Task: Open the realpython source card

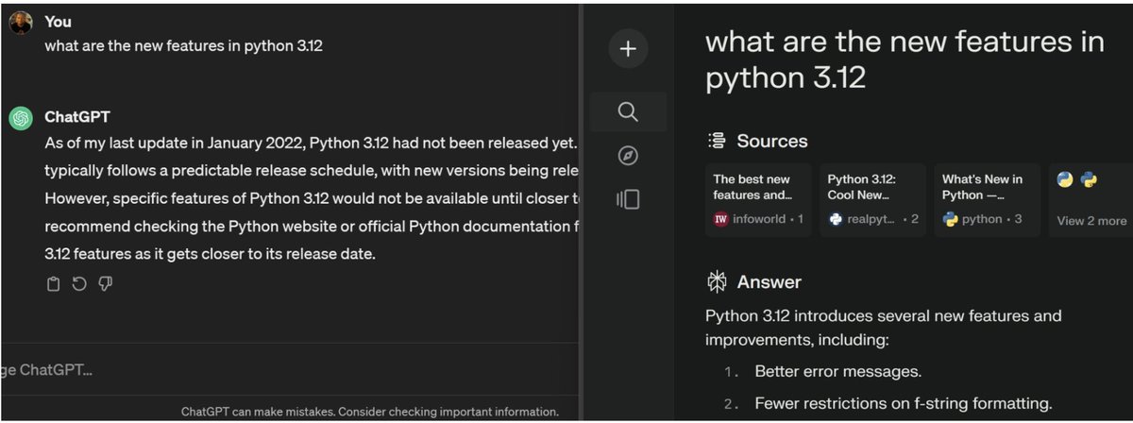Action: (x=872, y=200)
